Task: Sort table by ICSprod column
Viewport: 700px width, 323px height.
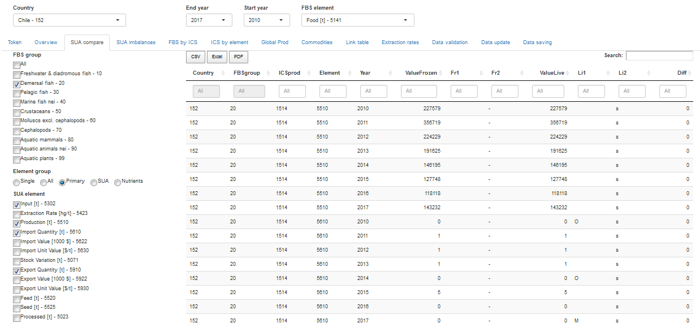Action: pos(289,73)
